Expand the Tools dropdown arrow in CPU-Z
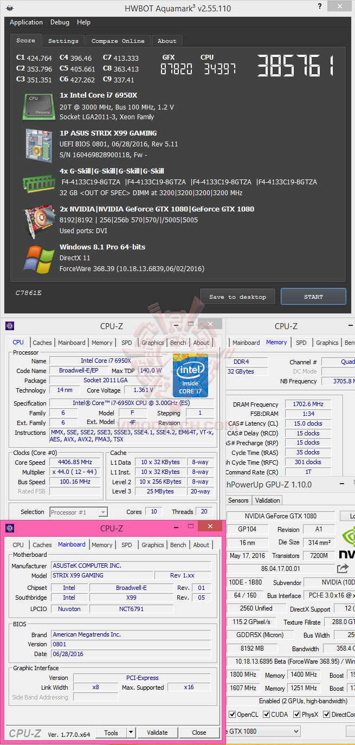The width and height of the screenshot is (355, 745). pos(131,733)
